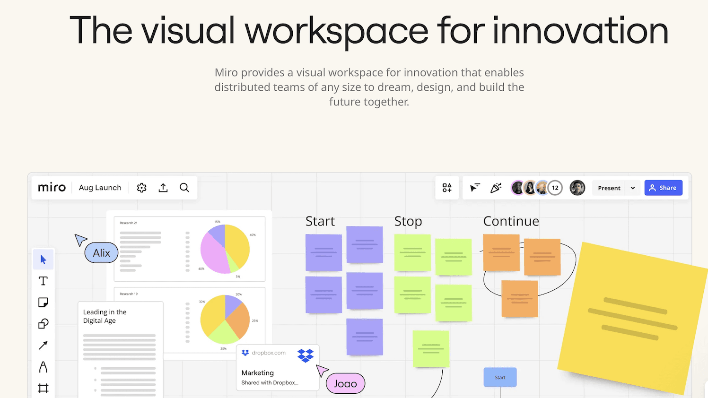
Task: Click the blue Share button
Action: [663, 188]
